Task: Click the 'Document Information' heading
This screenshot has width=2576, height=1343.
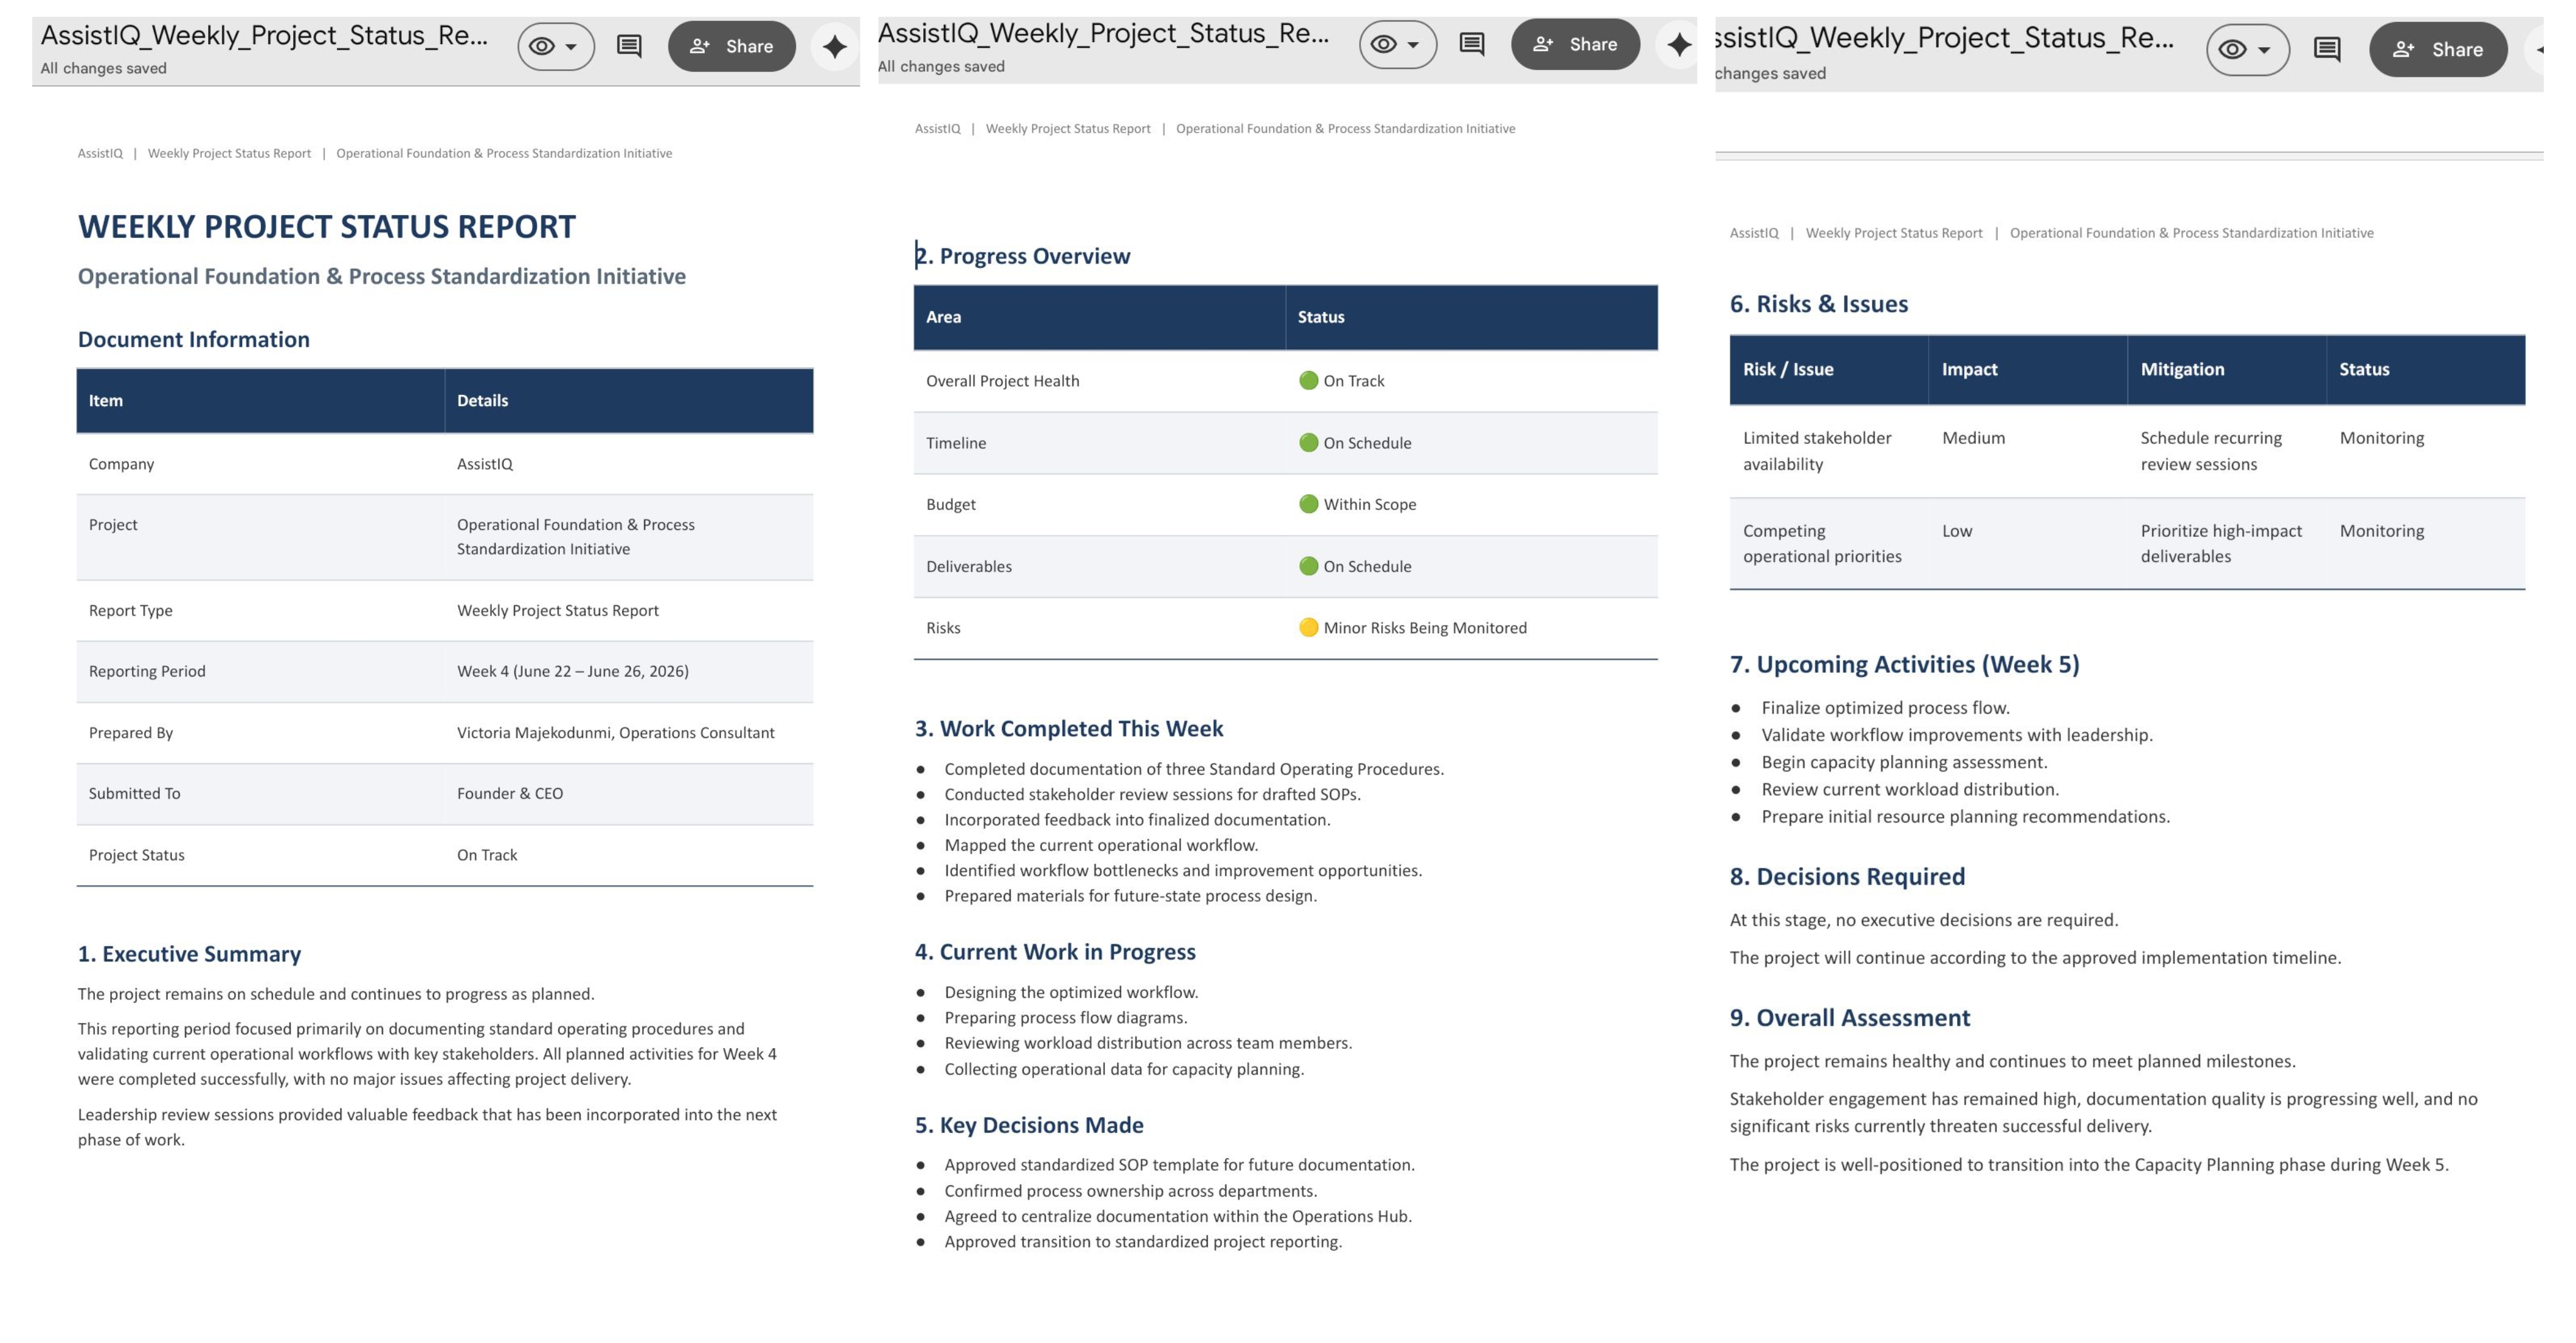Action: [x=194, y=339]
